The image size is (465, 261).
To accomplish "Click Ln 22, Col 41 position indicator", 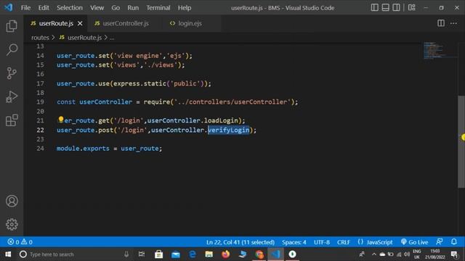I will pyautogui.click(x=240, y=242).
